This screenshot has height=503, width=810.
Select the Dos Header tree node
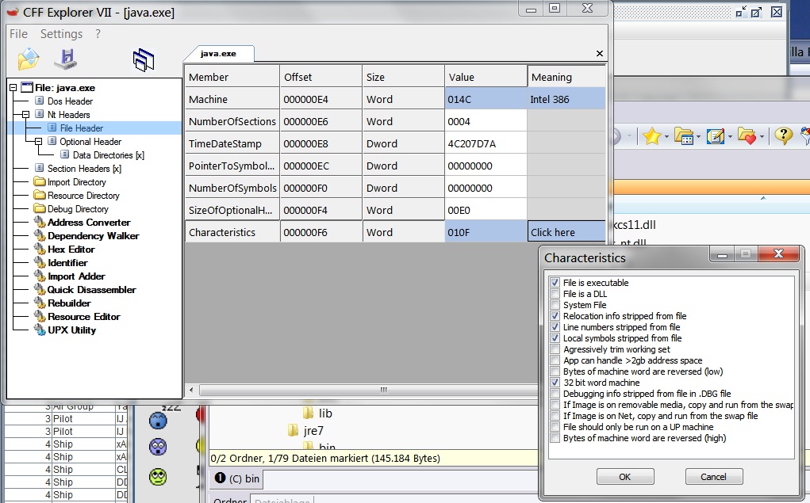tap(70, 101)
